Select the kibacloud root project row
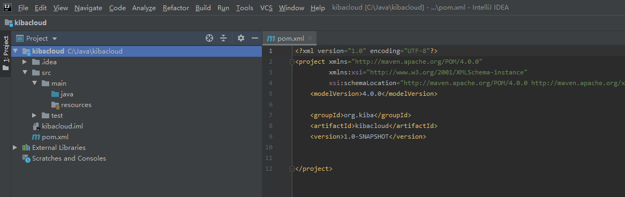 coord(137,51)
